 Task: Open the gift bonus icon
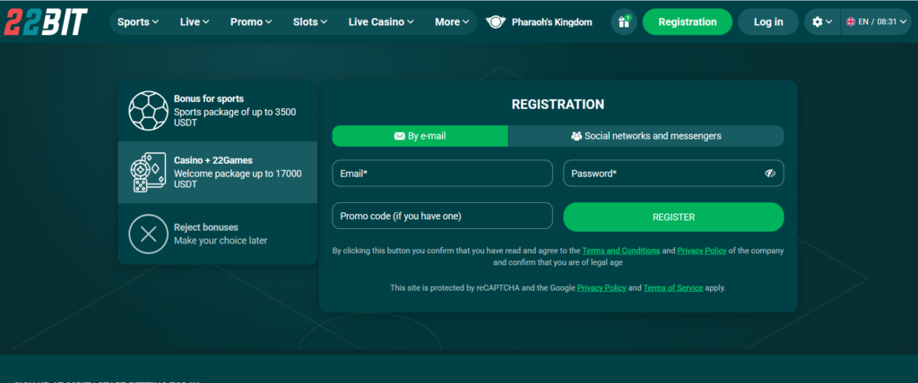624,22
